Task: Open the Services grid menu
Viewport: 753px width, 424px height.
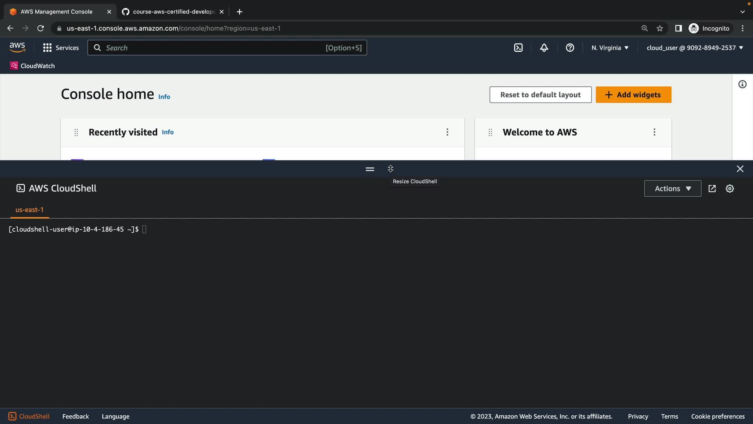Action: 61,48
